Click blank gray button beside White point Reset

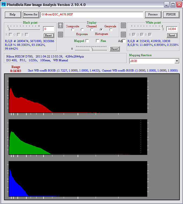[123, 35]
